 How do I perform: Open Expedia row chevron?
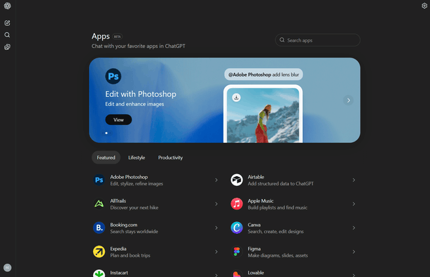(x=216, y=252)
